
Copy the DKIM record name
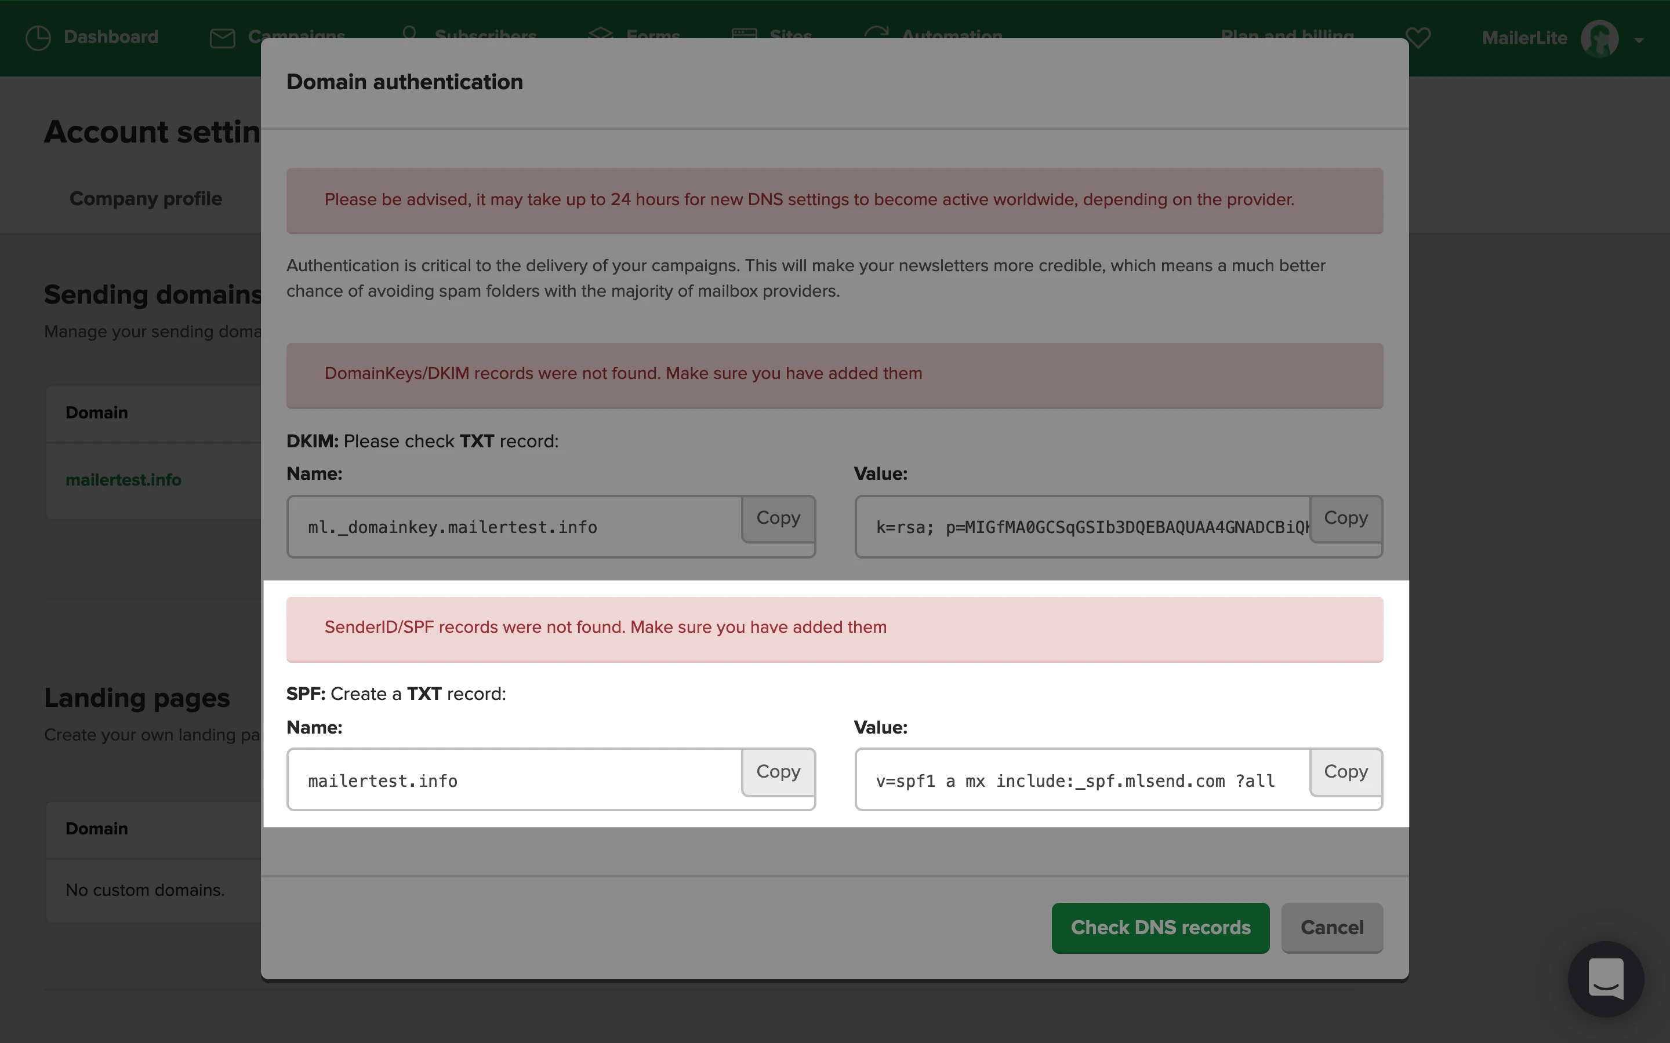(x=778, y=518)
